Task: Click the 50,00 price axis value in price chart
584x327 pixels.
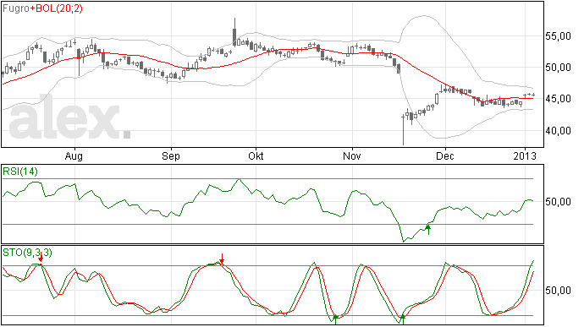Action: (x=558, y=68)
